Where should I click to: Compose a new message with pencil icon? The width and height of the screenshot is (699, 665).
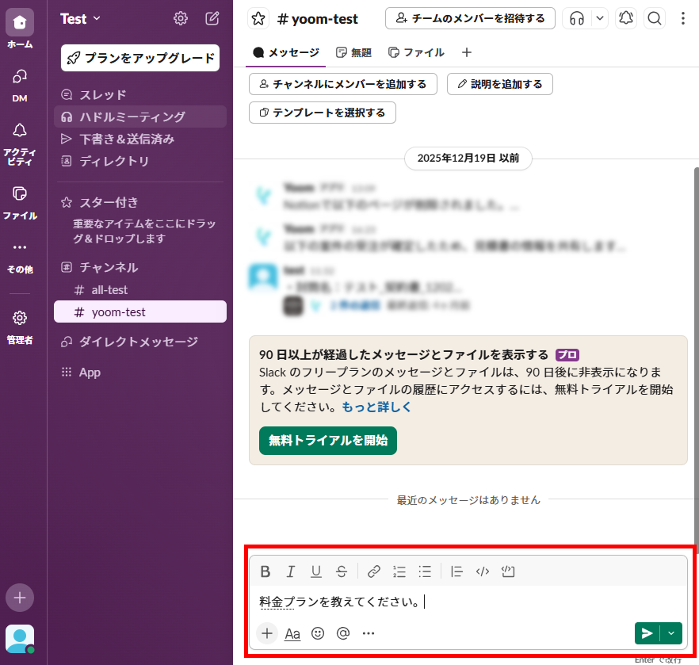(212, 18)
